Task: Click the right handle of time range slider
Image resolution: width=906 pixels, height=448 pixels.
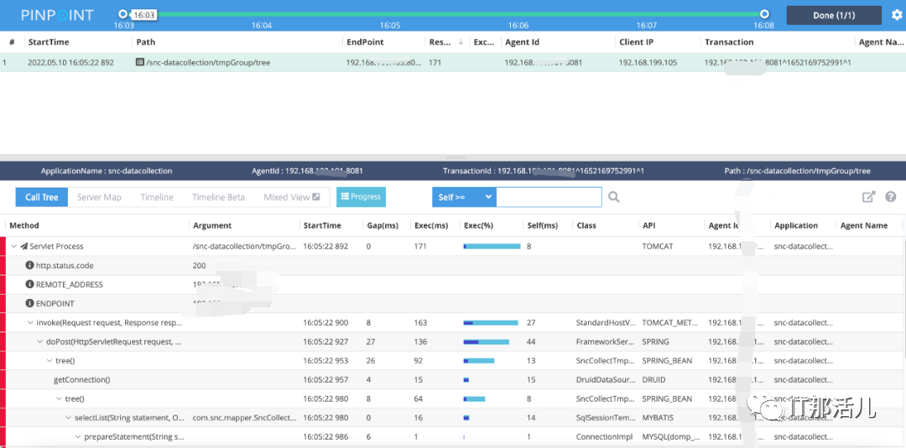Action: pyautogui.click(x=764, y=14)
